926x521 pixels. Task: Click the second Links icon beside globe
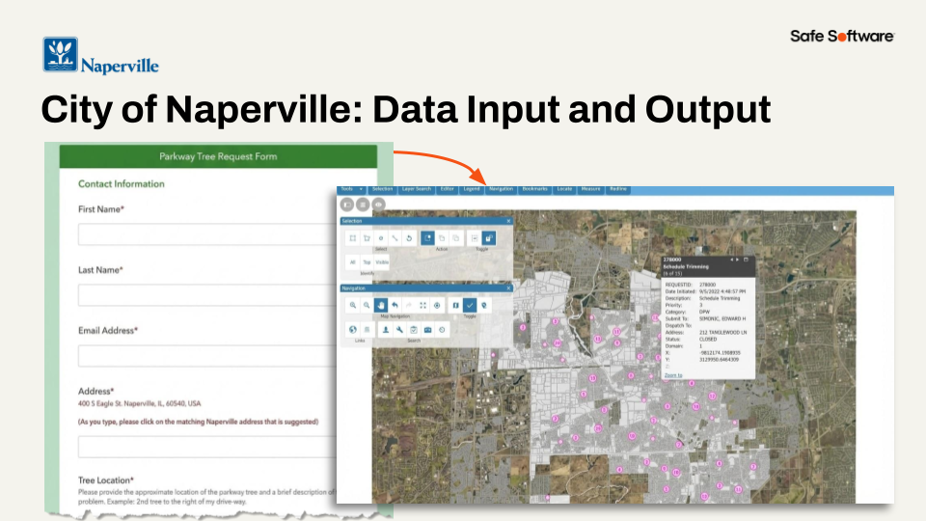[x=367, y=330]
